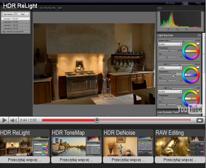Select the 'Intensity0 = 197.78' version row

pos(15,28)
